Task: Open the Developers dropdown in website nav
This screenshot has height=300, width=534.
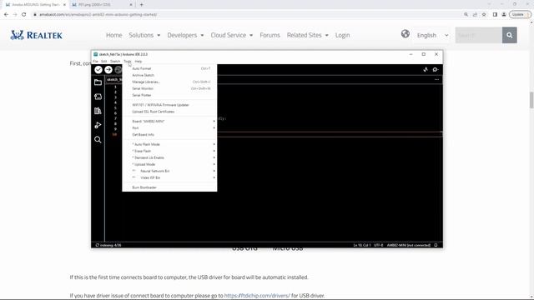Action: click(185, 35)
